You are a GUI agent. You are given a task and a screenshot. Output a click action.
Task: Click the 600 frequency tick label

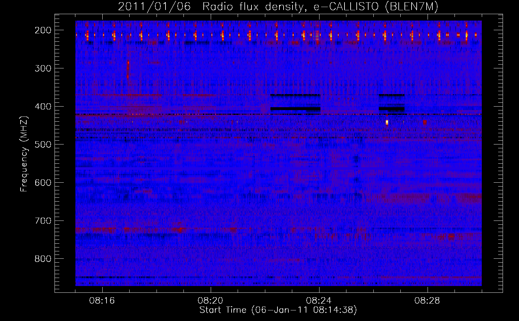[x=43, y=183]
